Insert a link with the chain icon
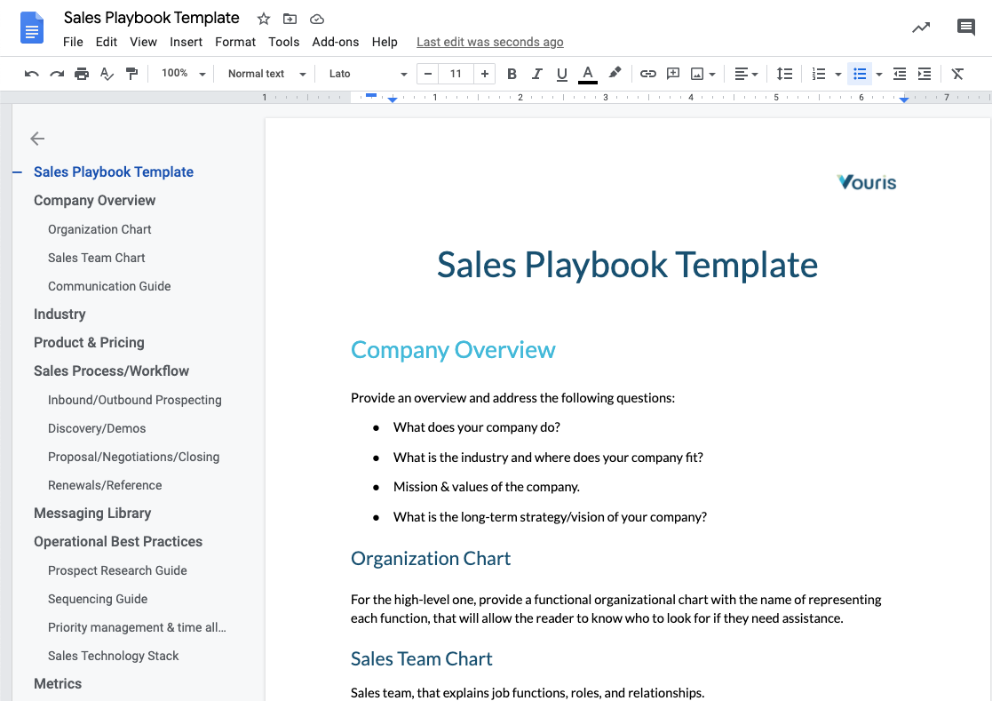Image resolution: width=992 pixels, height=701 pixels. [x=647, y=74]
